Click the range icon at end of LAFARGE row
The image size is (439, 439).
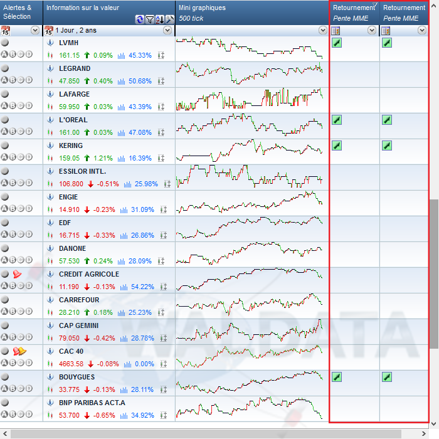coord(161,107)
